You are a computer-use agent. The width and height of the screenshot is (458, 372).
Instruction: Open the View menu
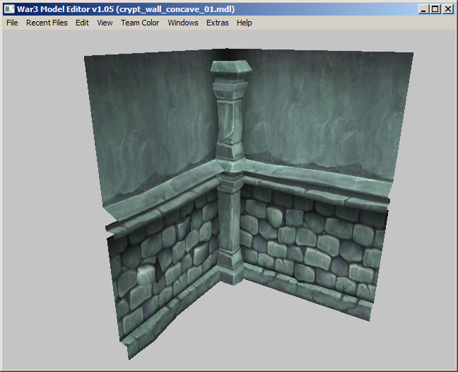click(105, 23)
